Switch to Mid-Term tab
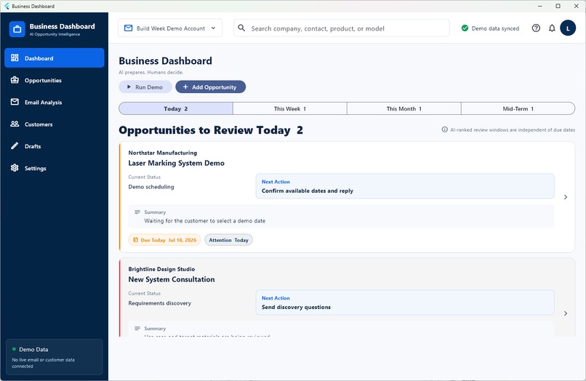 coord(518,108)
